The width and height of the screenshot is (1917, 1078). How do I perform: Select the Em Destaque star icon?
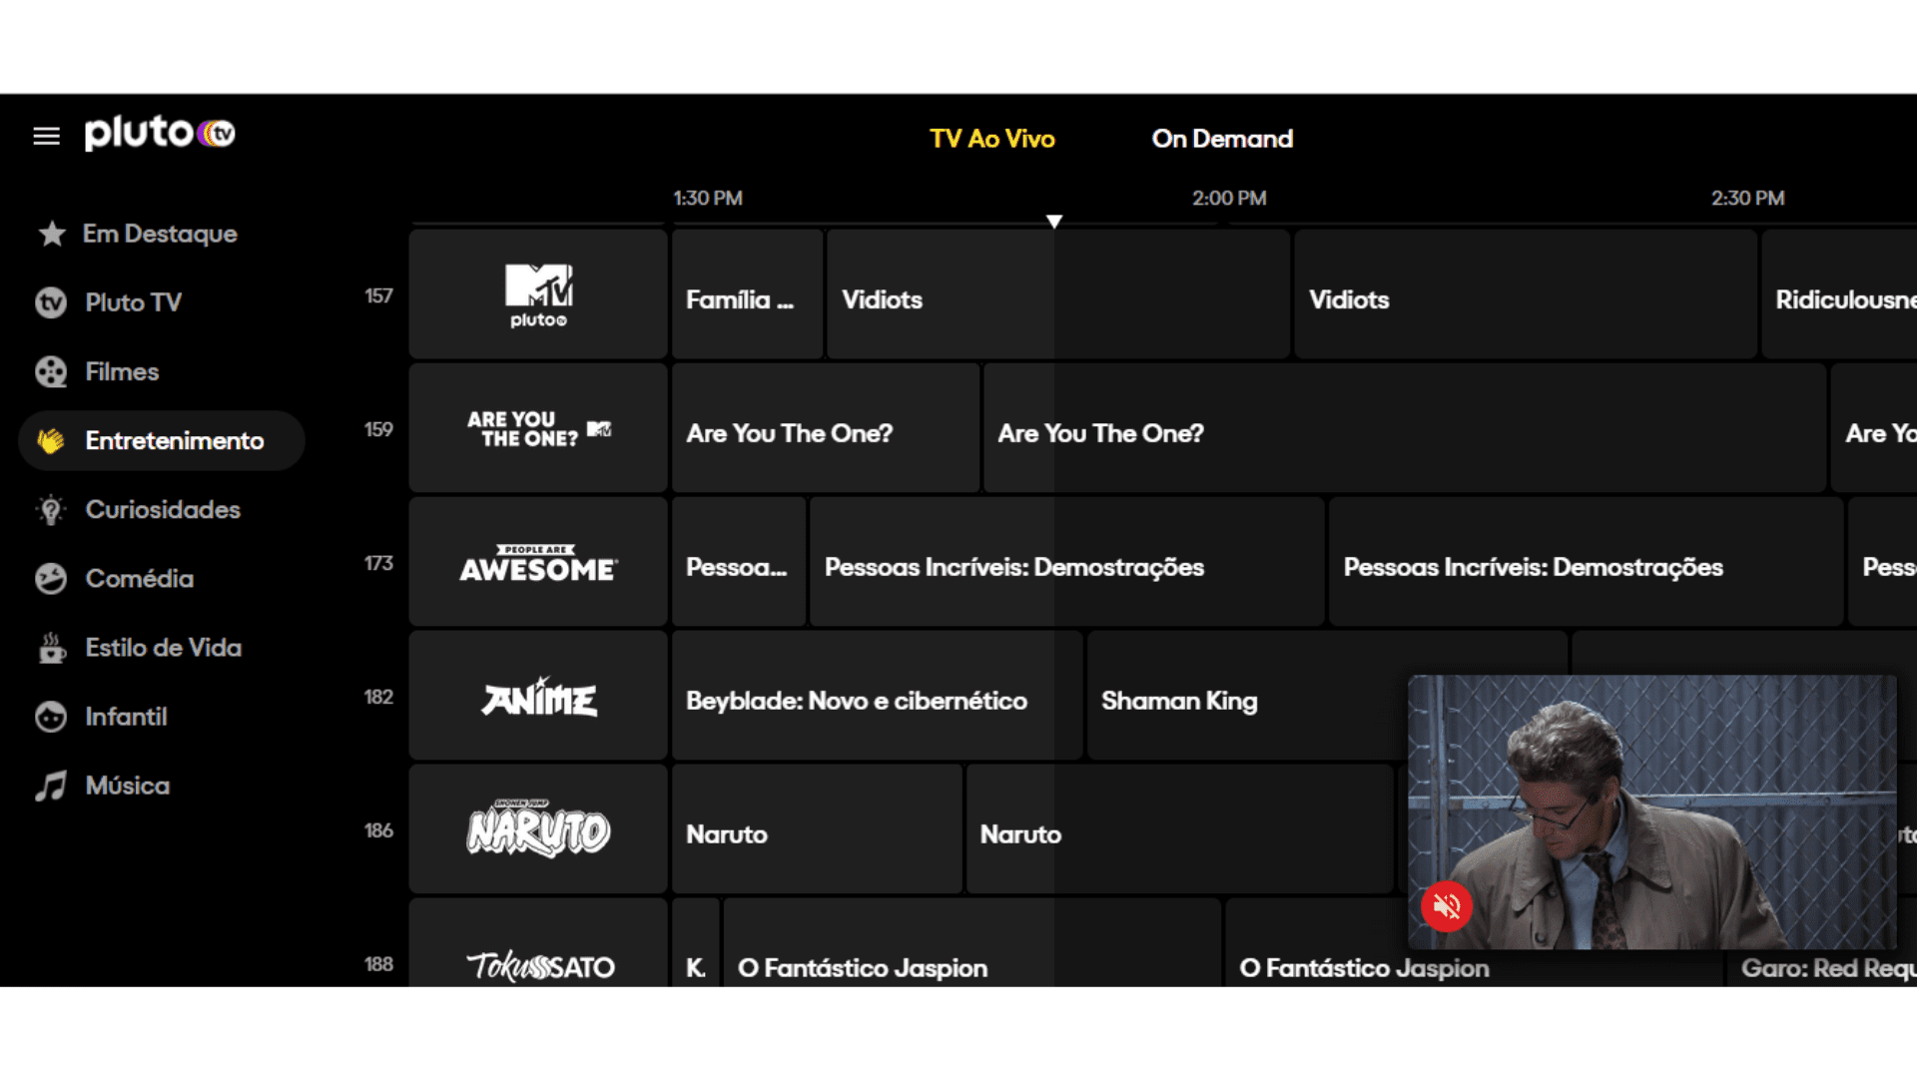coord(50,232)
